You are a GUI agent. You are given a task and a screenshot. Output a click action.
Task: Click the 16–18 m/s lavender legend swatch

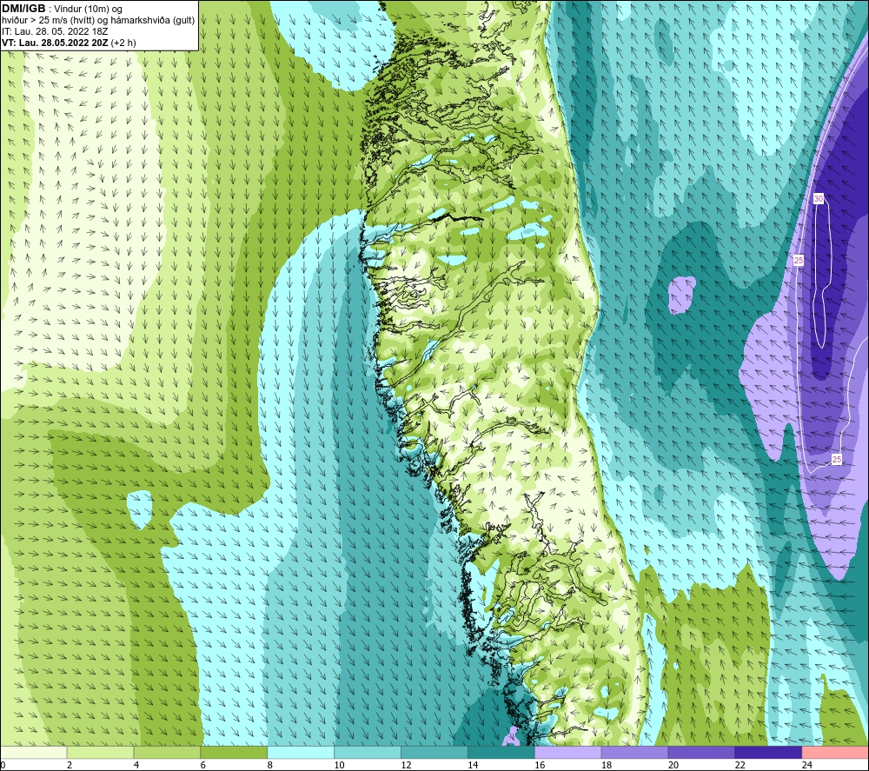568,752
